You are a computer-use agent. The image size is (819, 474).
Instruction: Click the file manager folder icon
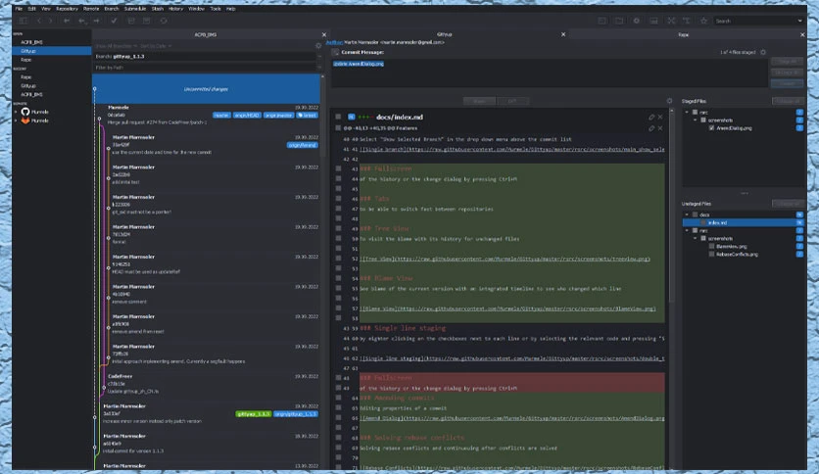point(619,21)
